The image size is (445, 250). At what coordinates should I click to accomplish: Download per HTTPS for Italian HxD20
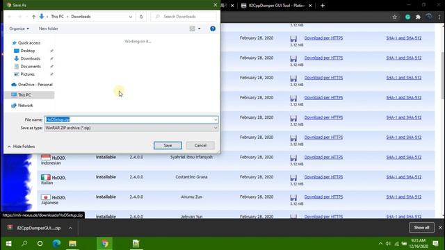click(323, 177)
